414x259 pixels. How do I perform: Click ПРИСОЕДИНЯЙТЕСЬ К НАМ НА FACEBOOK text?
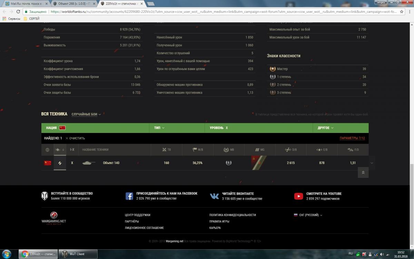(x=167, y=193)
